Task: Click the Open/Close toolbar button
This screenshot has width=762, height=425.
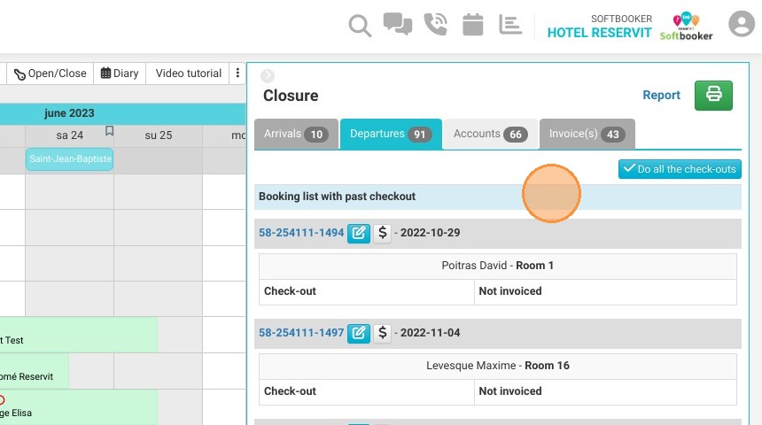Action: [x=50, y=73]
